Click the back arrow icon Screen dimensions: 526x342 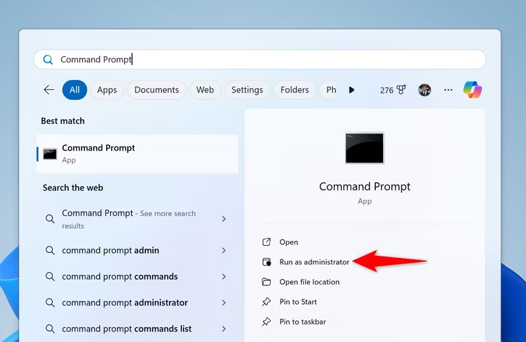49,90
